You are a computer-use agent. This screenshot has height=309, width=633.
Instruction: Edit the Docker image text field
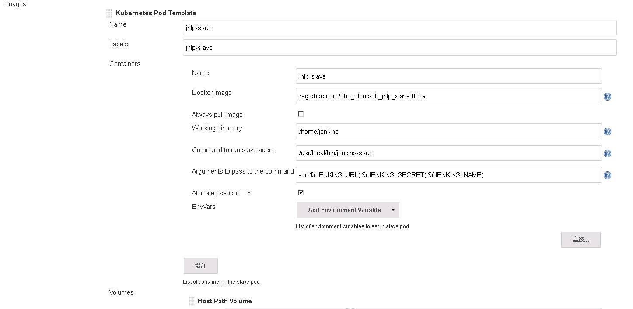point(448,96)
